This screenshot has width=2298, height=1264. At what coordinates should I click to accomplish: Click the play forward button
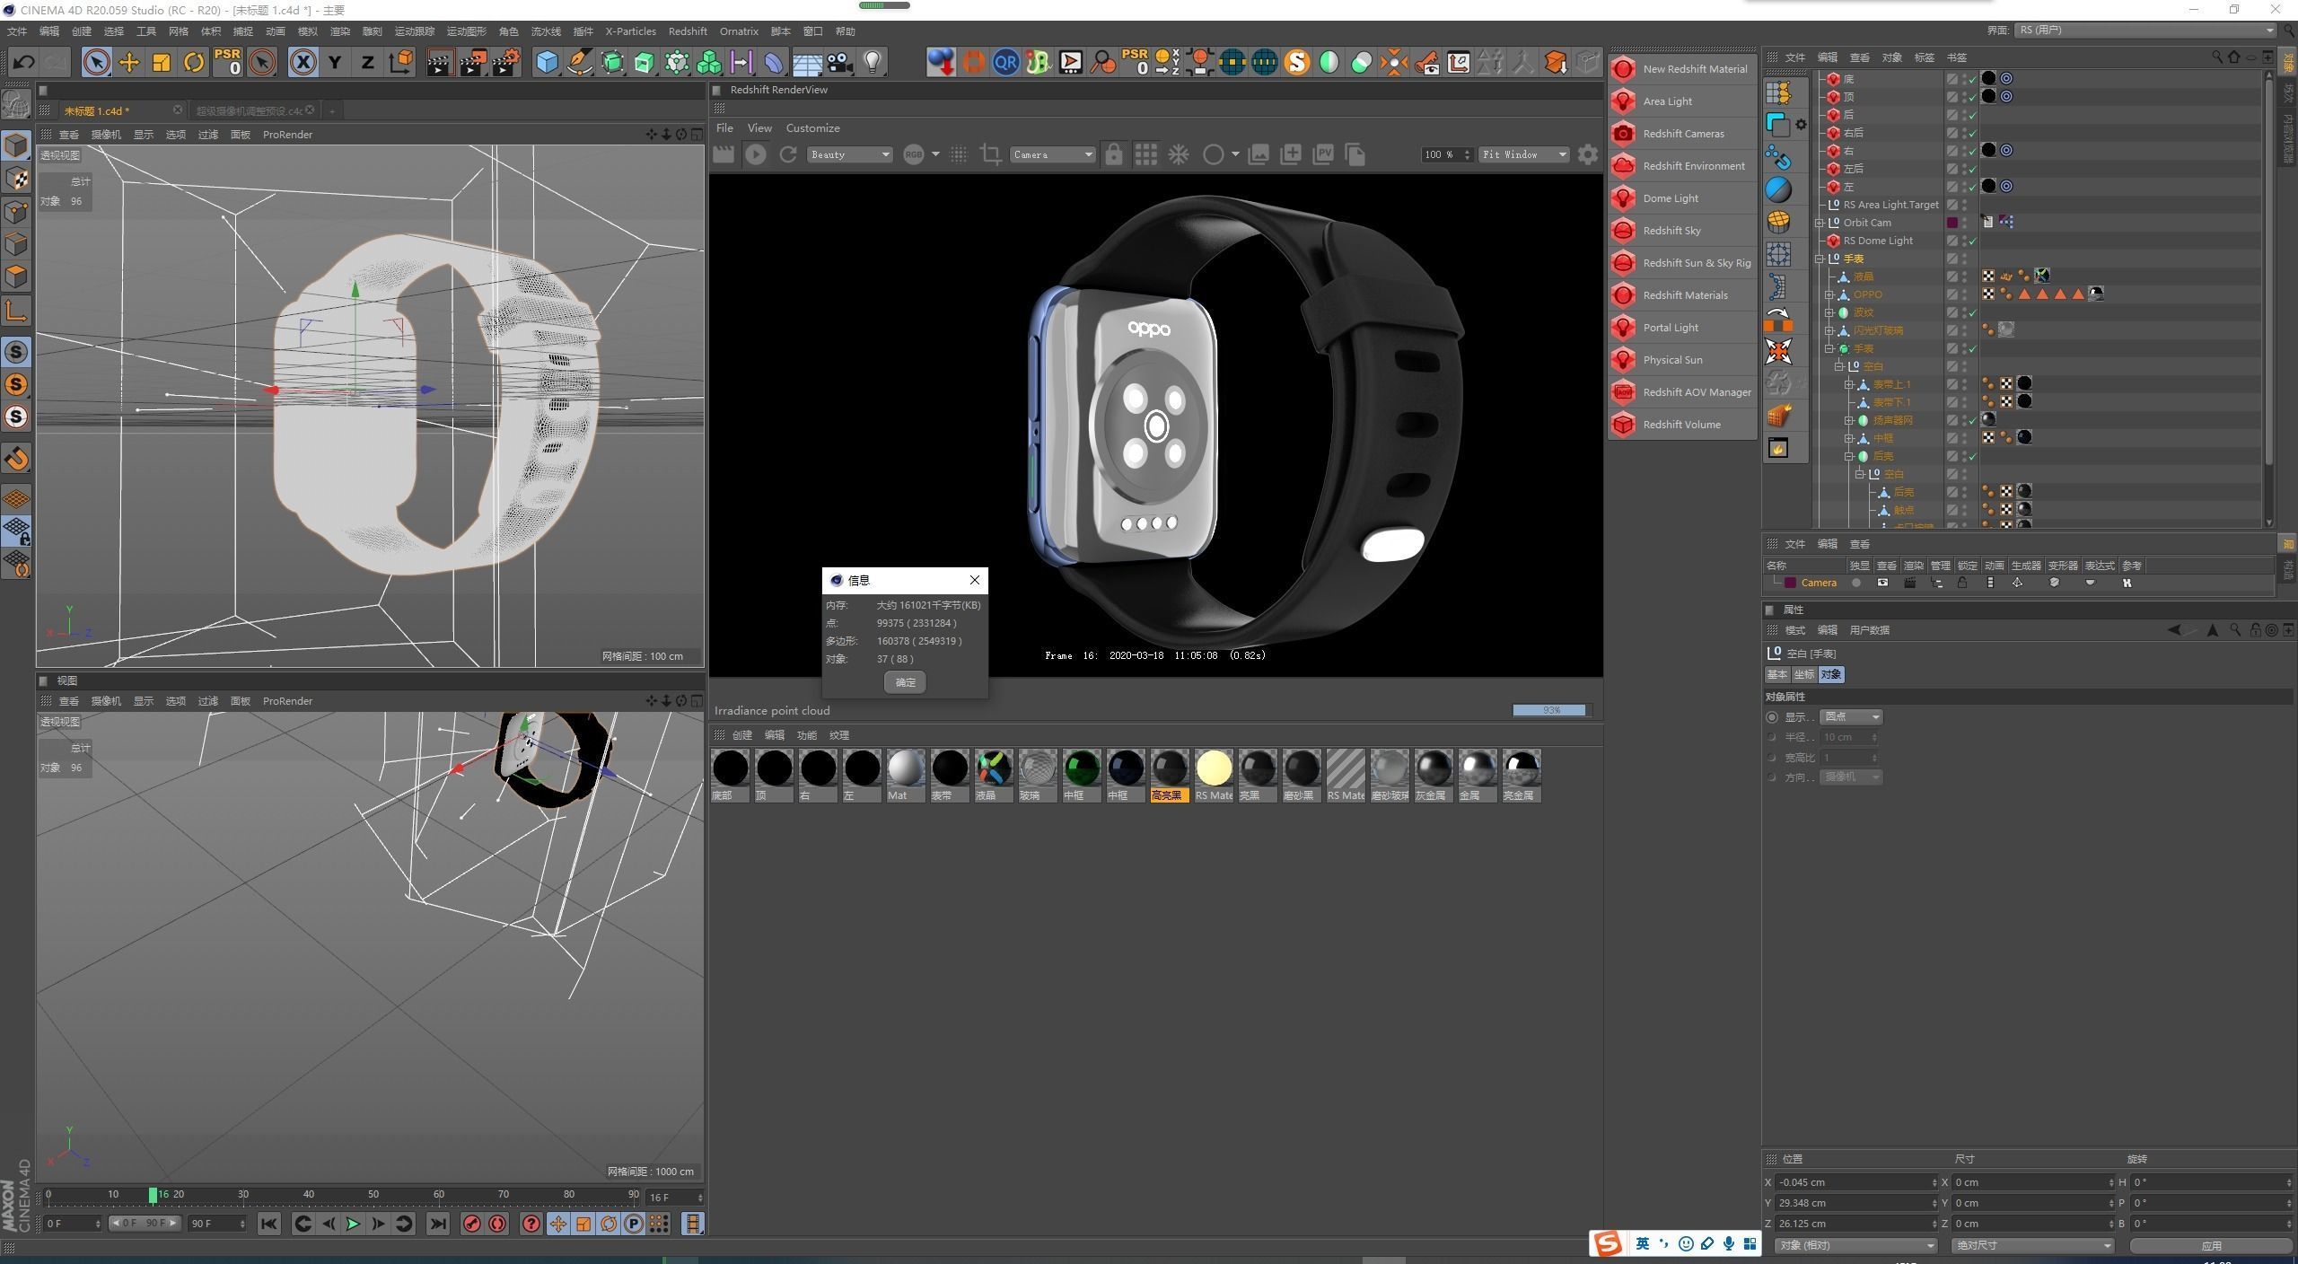[353, 1224]
